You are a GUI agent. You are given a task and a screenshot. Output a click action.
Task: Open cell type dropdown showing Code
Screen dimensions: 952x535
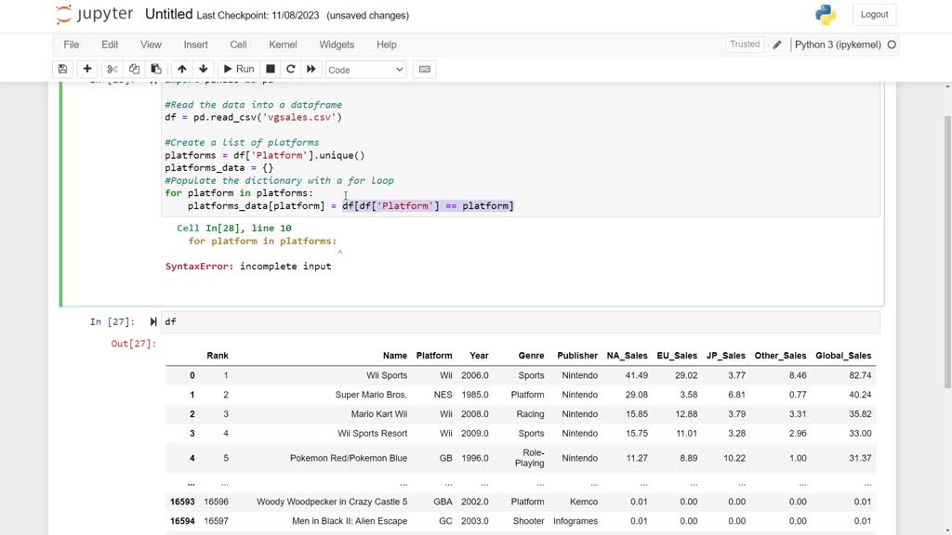tap(365, 70)
